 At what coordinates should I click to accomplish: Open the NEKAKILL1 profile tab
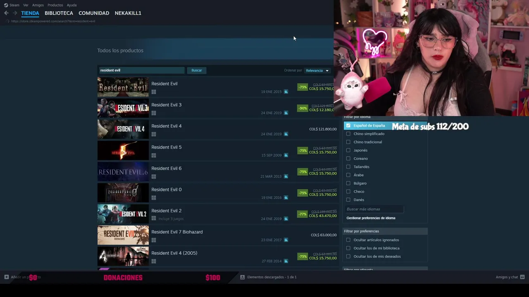coord(128,13)
